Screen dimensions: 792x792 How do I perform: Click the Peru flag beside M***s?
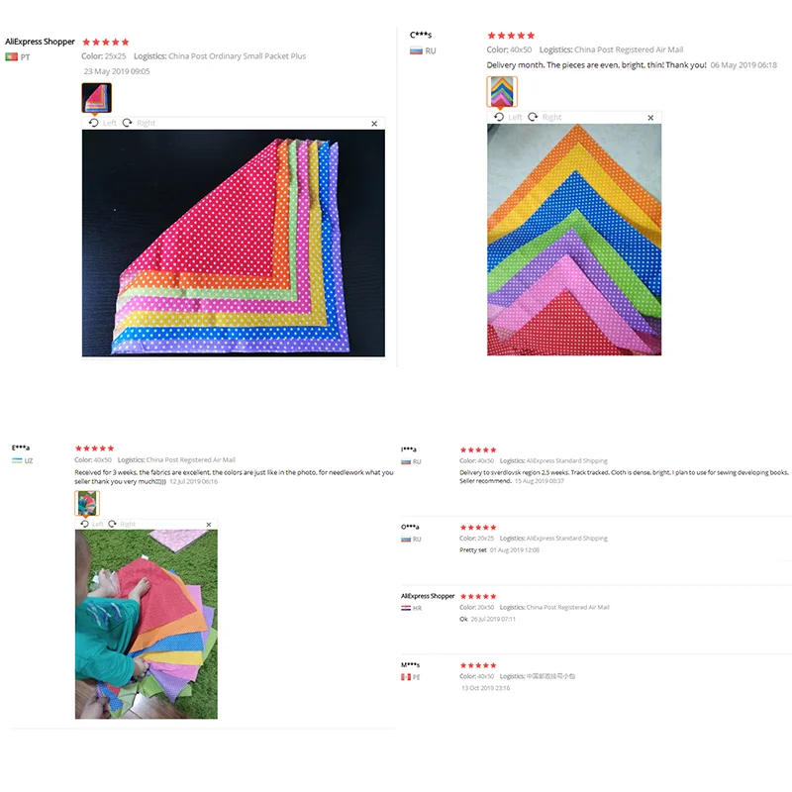click(406, 677)
